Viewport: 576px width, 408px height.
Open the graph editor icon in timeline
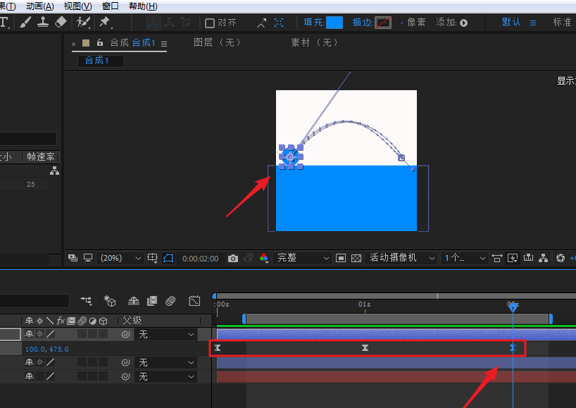(x=194, y=301)
